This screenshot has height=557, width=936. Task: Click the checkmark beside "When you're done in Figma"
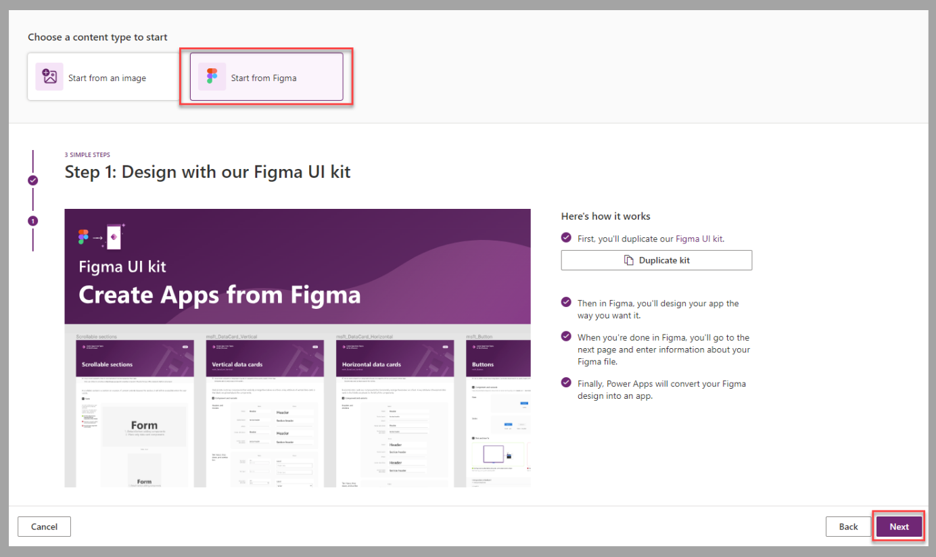(x=566, y=336)
